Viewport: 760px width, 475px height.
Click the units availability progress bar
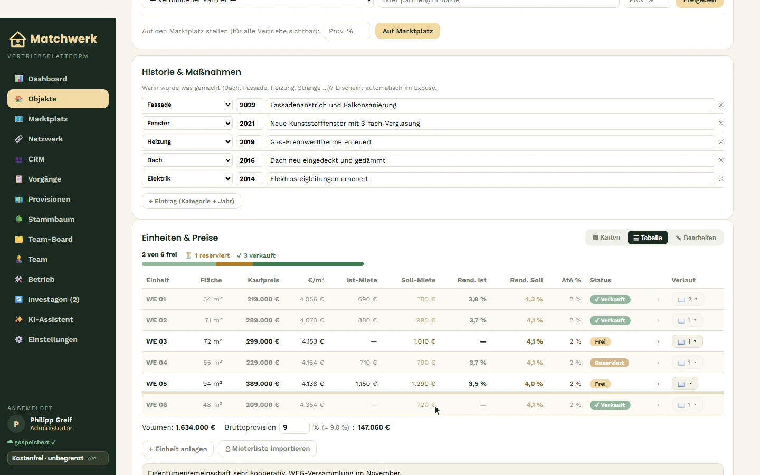(253, 264)
